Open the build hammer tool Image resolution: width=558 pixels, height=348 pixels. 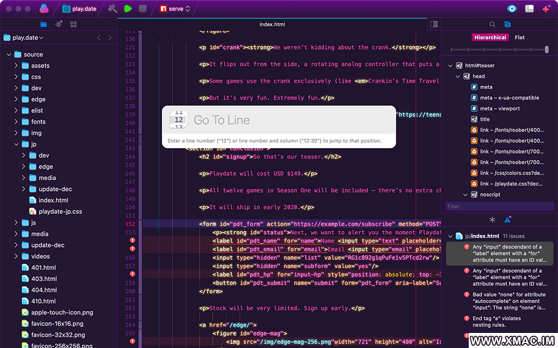click(113, 8)
